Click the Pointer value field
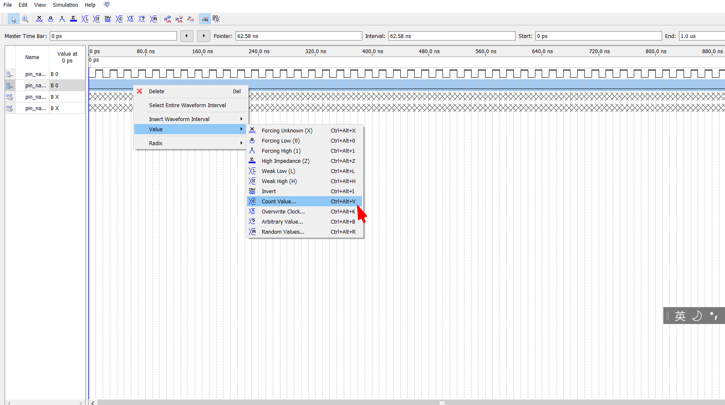 (299, 36)
